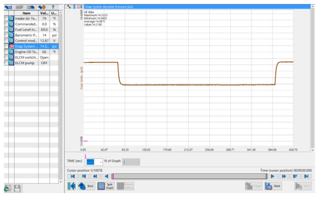Viewport: 319px width, 197px height.
Task: Jump to the first data point
Action: (73, 176)
